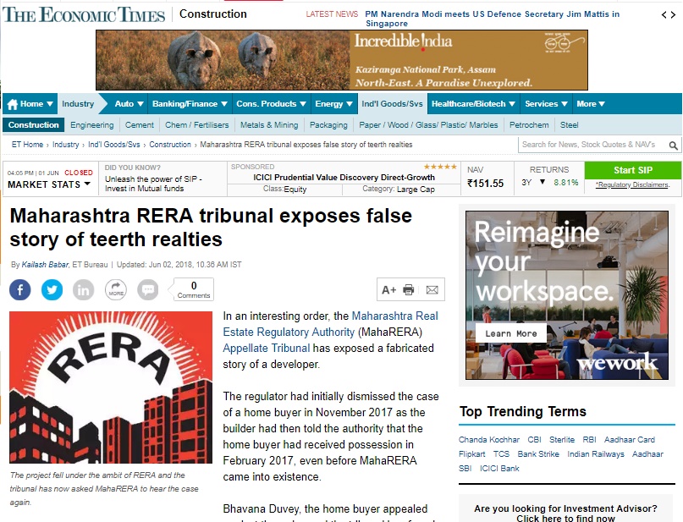Screen dimensions: 683x522
Task: Open the More navigation dropdown
Action: [591, 104]
